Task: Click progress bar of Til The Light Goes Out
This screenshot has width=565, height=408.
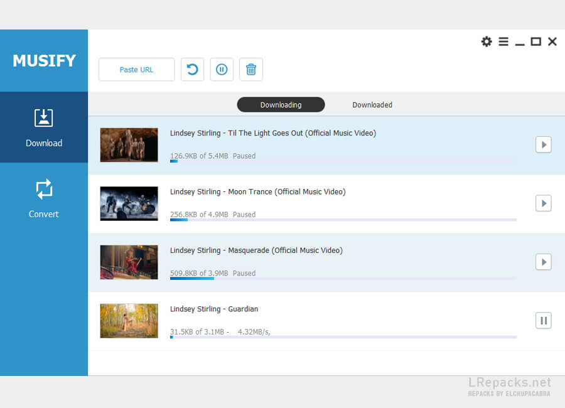Action: (x=343, y=161)
